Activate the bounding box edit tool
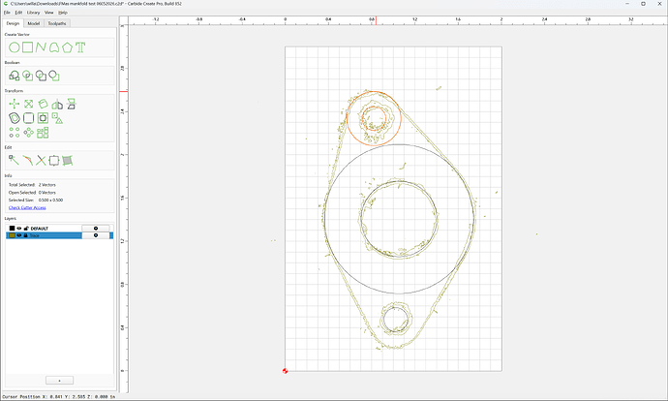The height and width of the screenshot is (401, 668). click(x=54, y=160)
